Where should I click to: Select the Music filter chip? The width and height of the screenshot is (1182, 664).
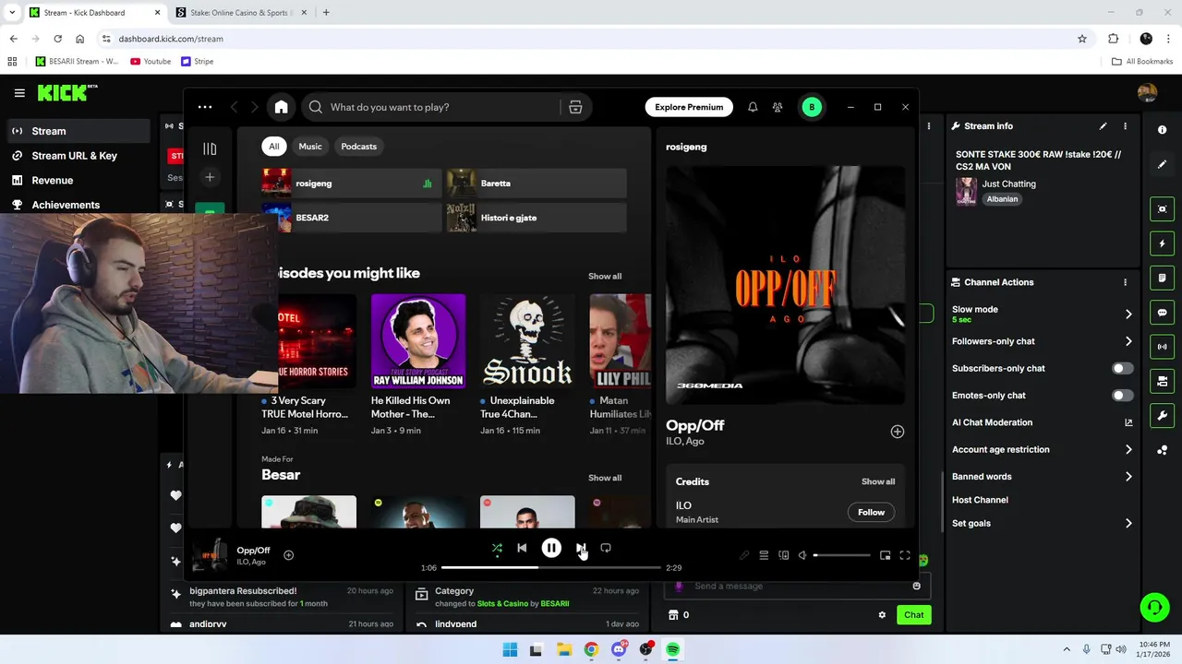click(310, 147)
